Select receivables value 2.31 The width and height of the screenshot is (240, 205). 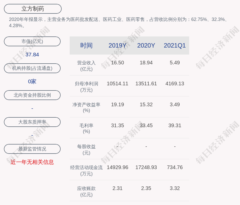[117, 188]
